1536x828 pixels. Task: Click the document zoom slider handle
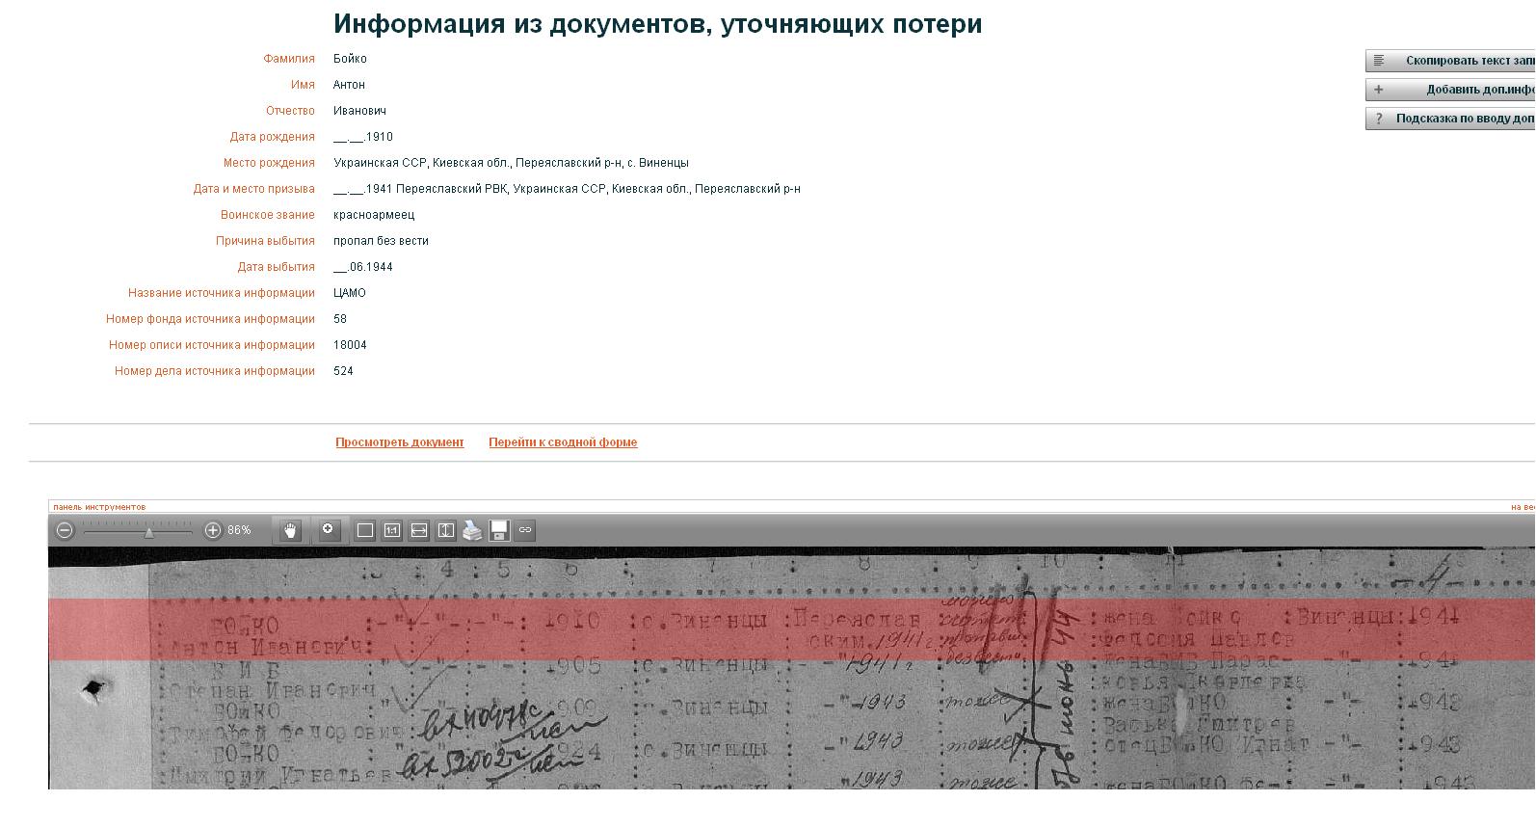149,531
